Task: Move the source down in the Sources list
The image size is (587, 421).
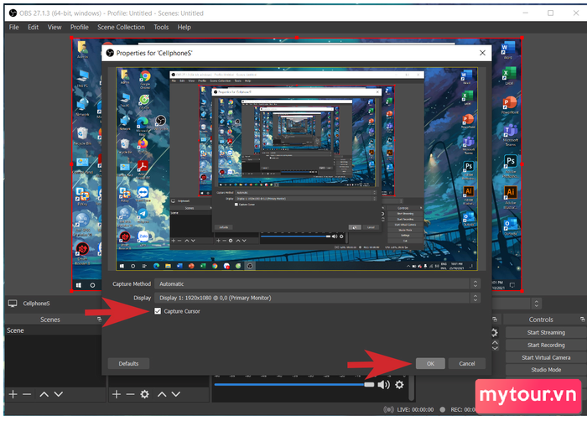Action: pos(176,394)
